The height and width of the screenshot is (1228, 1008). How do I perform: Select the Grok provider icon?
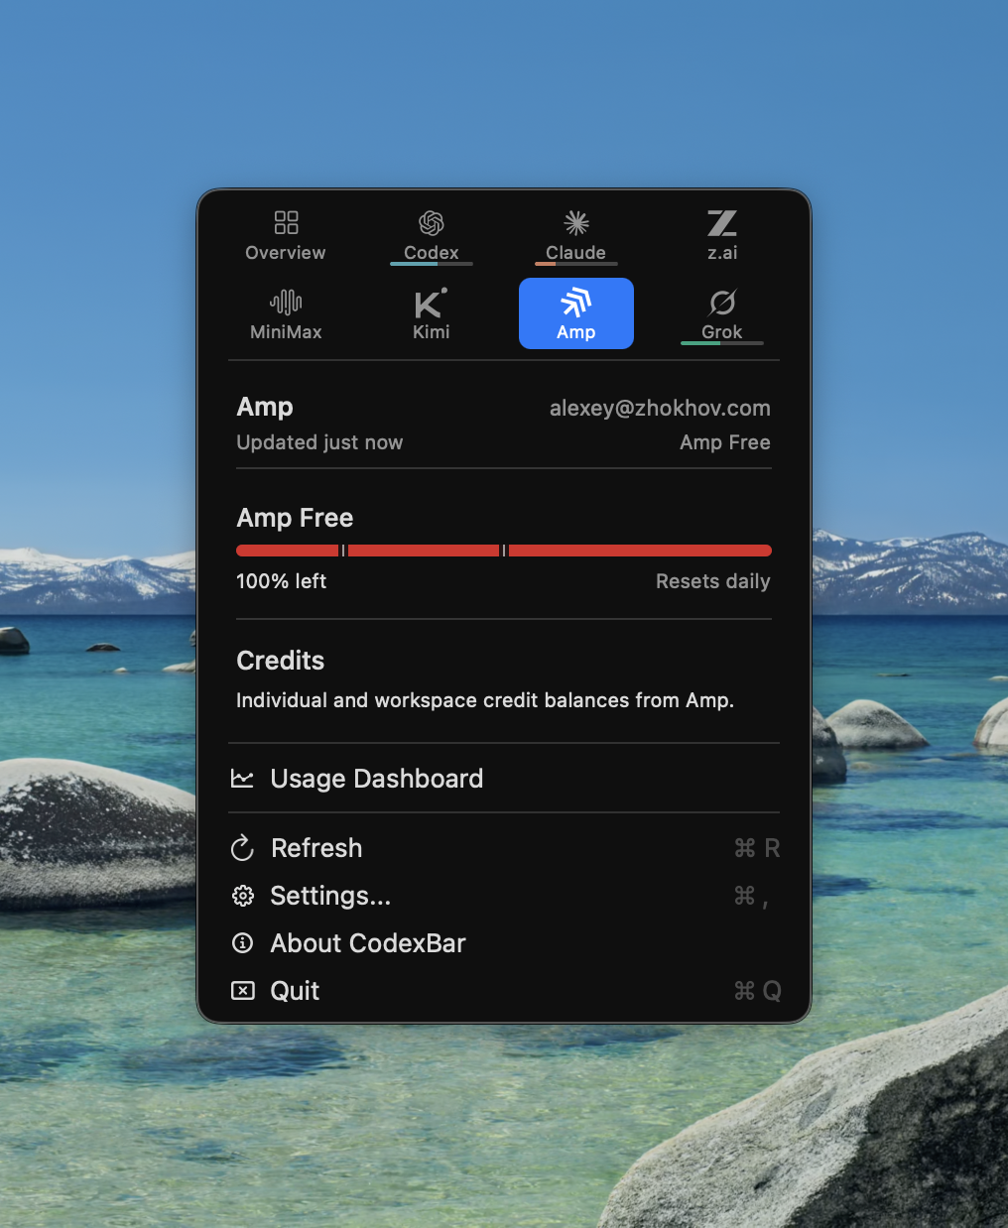tap(722, 302)
